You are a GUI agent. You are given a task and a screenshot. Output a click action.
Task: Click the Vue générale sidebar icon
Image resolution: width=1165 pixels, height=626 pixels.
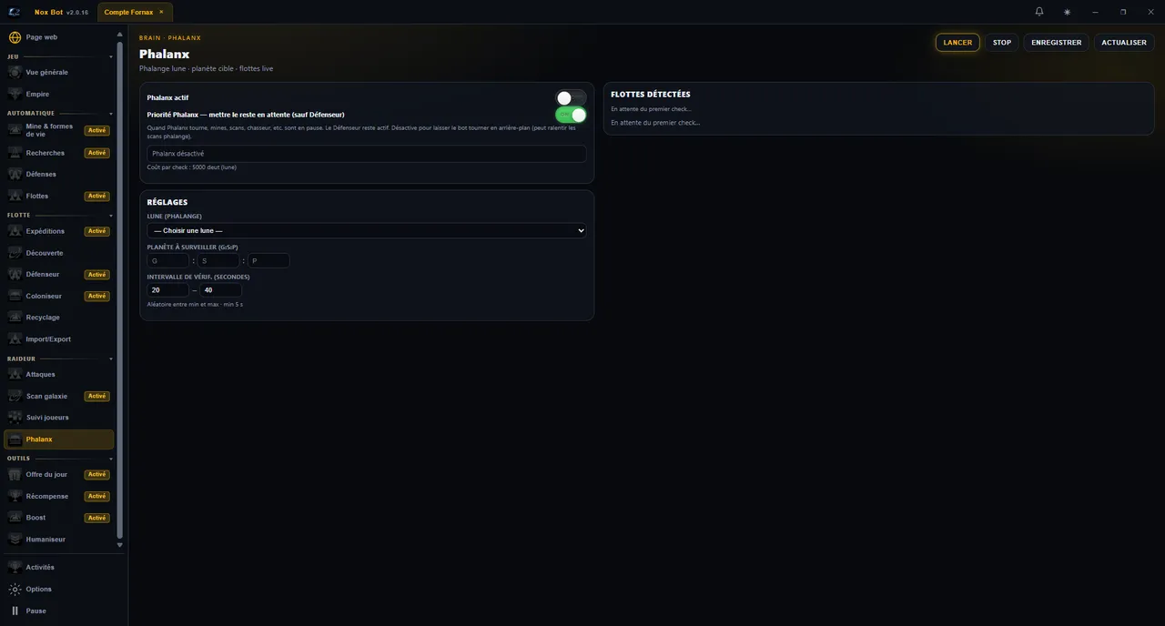tap(15, 72)
